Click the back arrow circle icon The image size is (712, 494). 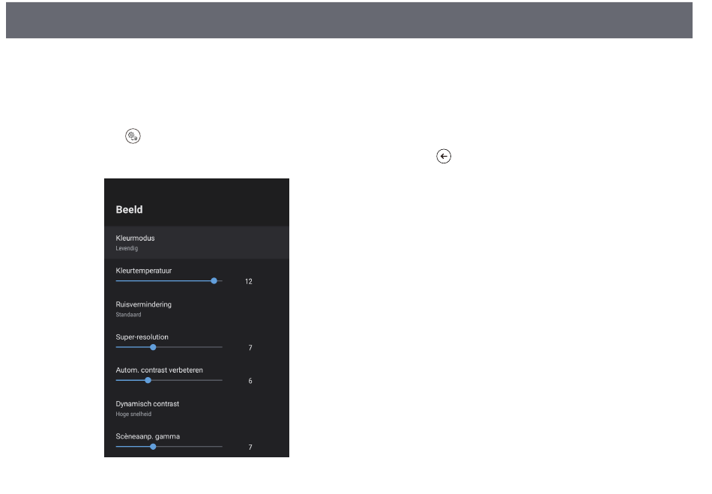444,156
